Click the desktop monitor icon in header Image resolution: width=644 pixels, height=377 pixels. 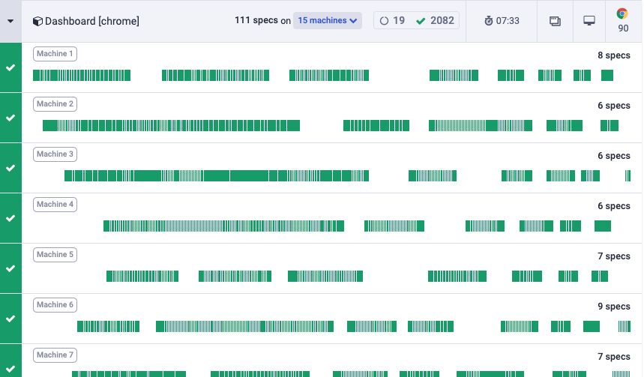click(x=589, y=21)
